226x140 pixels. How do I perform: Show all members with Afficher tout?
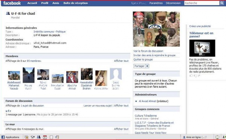(121, 61)
